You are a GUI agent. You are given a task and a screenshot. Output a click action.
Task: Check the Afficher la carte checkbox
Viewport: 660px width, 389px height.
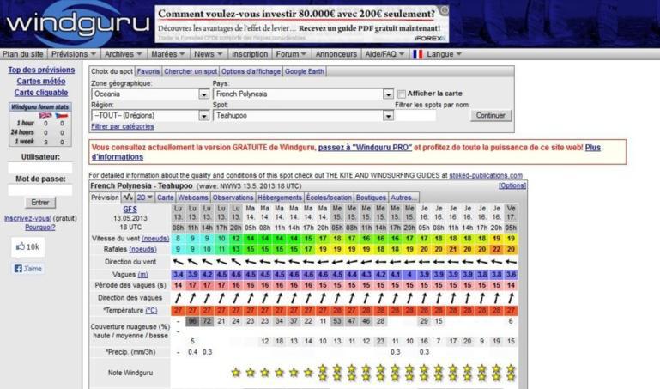point(402,94)
